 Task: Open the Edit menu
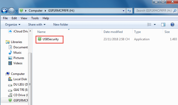point(14,18)
